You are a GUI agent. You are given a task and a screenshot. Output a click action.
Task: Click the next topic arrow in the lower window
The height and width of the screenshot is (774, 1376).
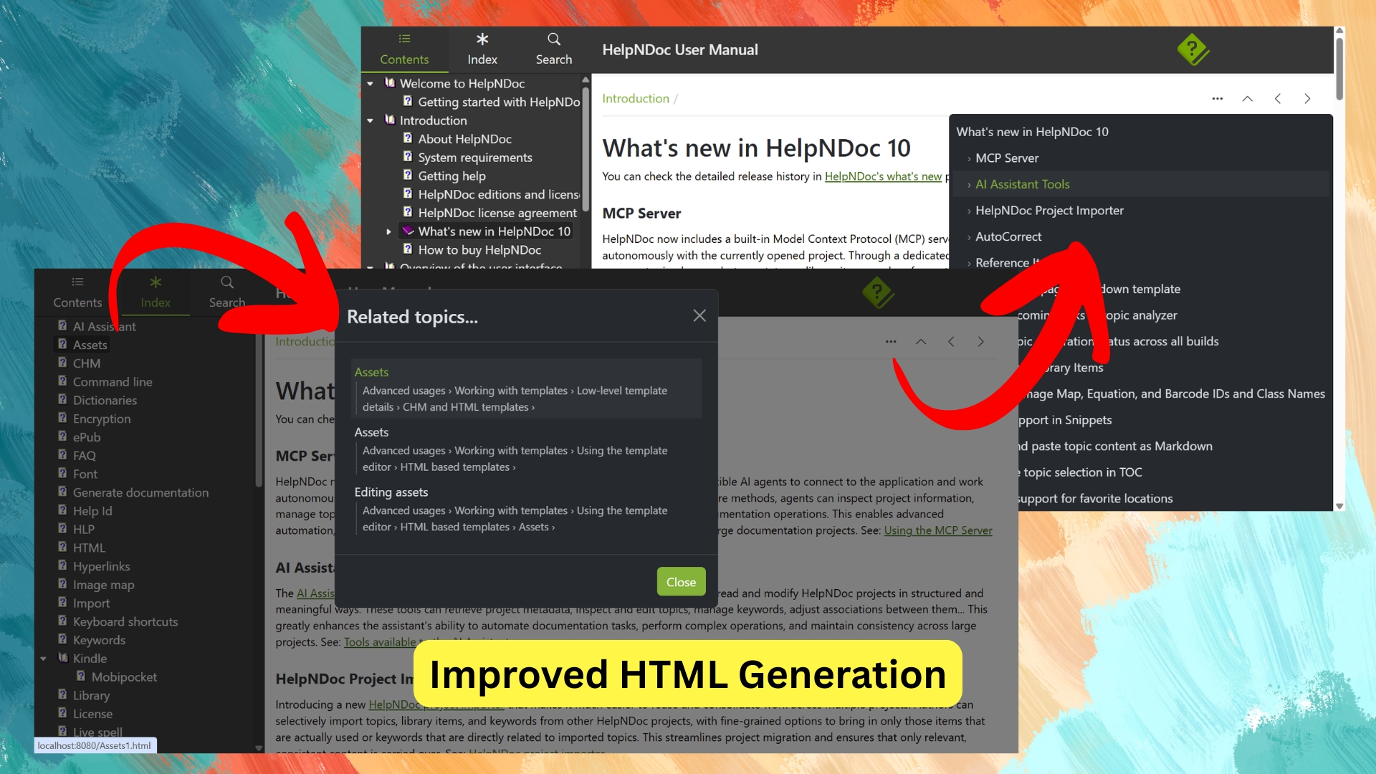980,341
